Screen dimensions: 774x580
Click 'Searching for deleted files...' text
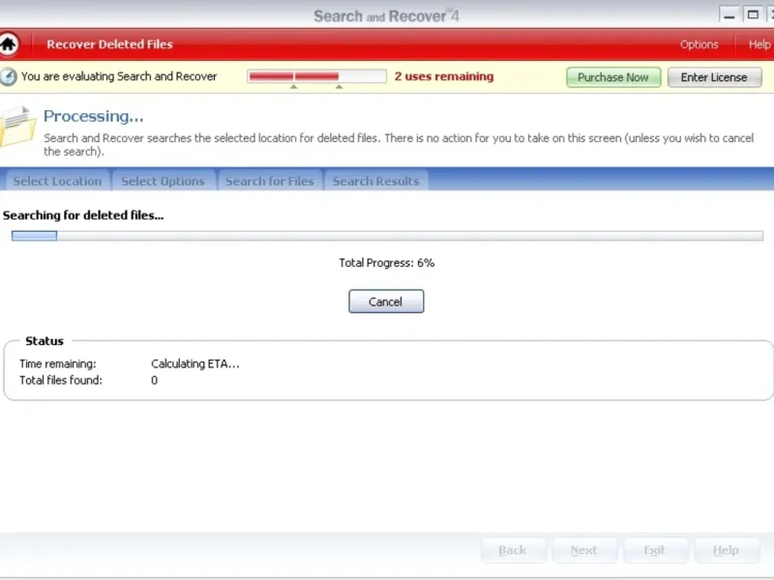(83, 216)
